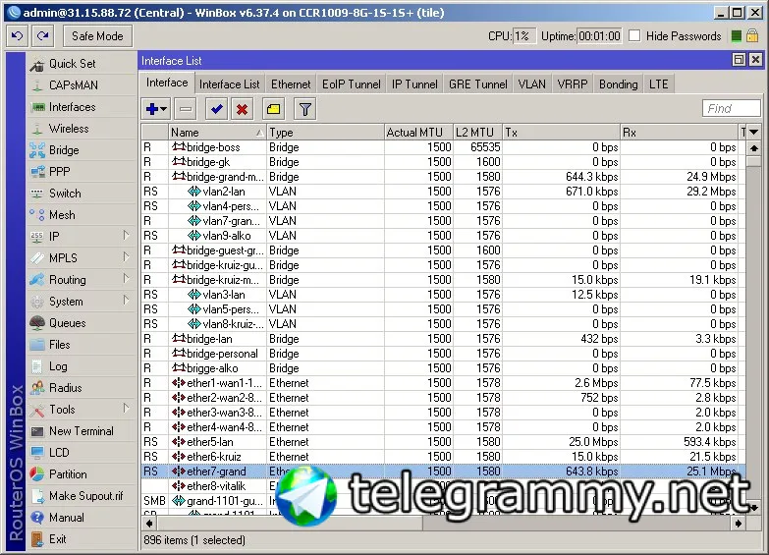Expand the Routing submenu arrow
This screenshot has height=555, width=769.
[x=126, y=279]
